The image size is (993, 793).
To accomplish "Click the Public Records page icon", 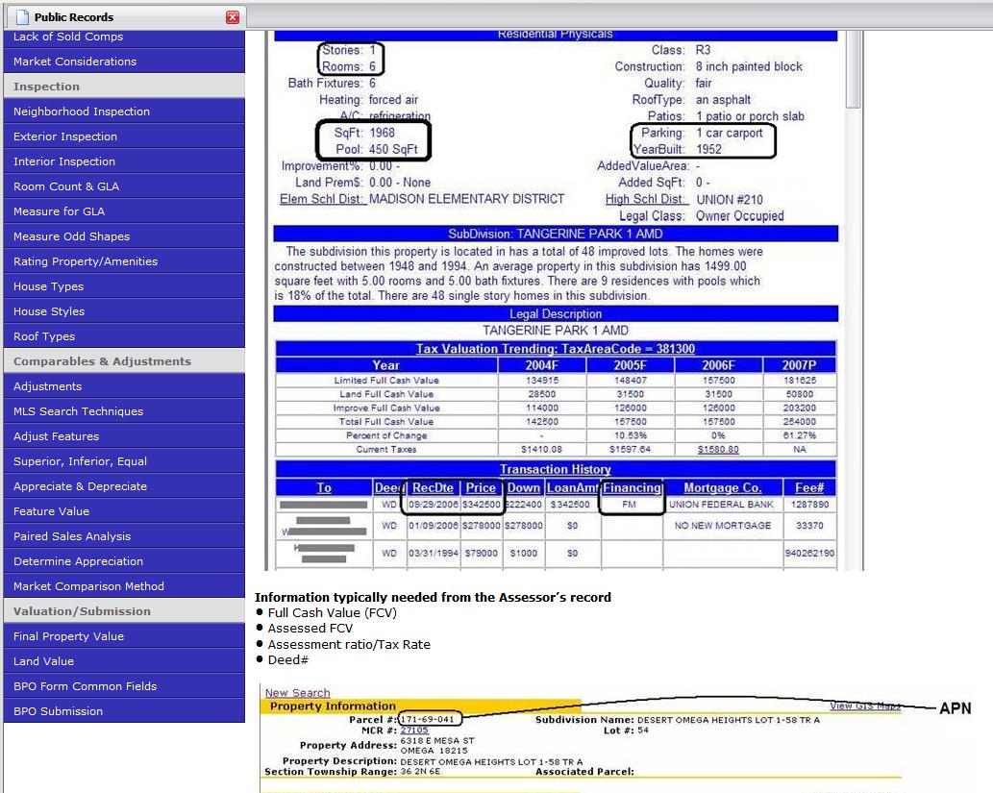I will tap(22, 17).
